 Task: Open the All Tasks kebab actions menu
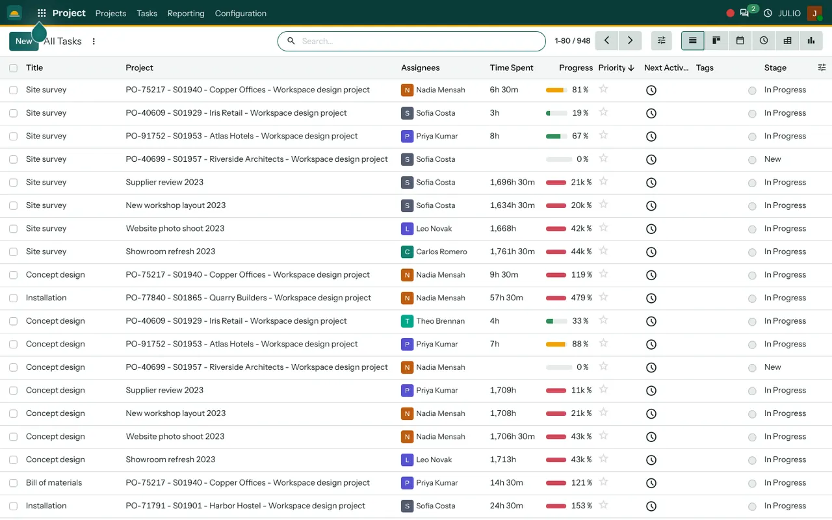[94, 41]
